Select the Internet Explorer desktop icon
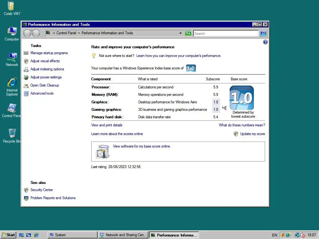 [12, 87]
